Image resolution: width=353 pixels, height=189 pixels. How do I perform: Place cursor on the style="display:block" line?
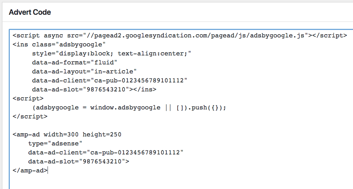[111, 54]
